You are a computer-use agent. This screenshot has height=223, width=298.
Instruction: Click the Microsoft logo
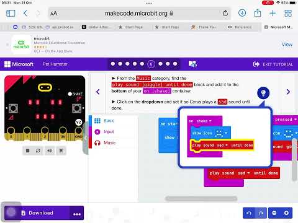(19, 64)
